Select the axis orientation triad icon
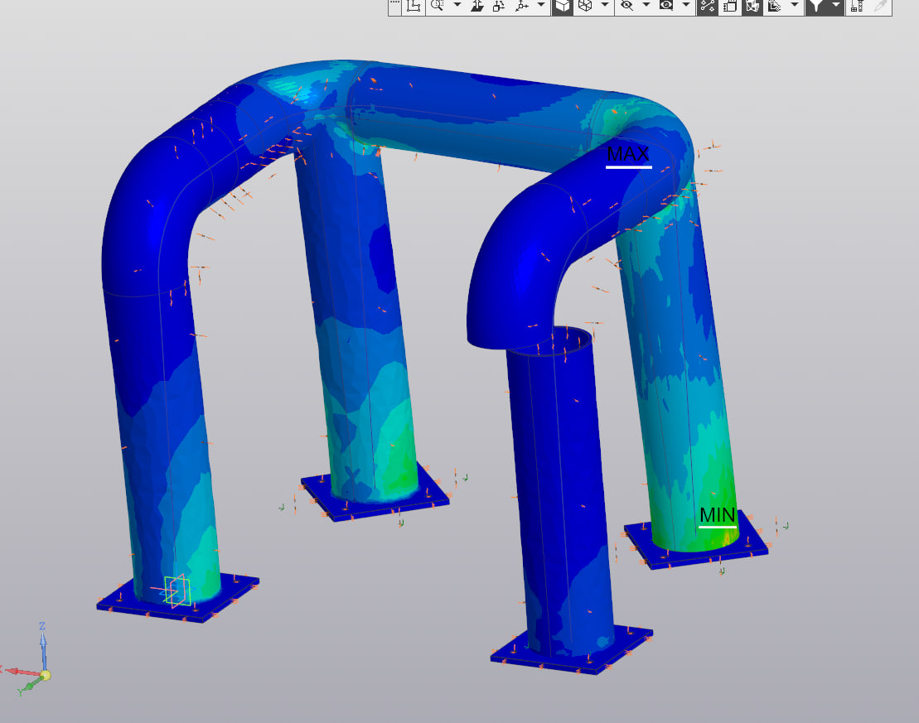Viewport: 919px width, 723px height. click(x=521, y=6)
